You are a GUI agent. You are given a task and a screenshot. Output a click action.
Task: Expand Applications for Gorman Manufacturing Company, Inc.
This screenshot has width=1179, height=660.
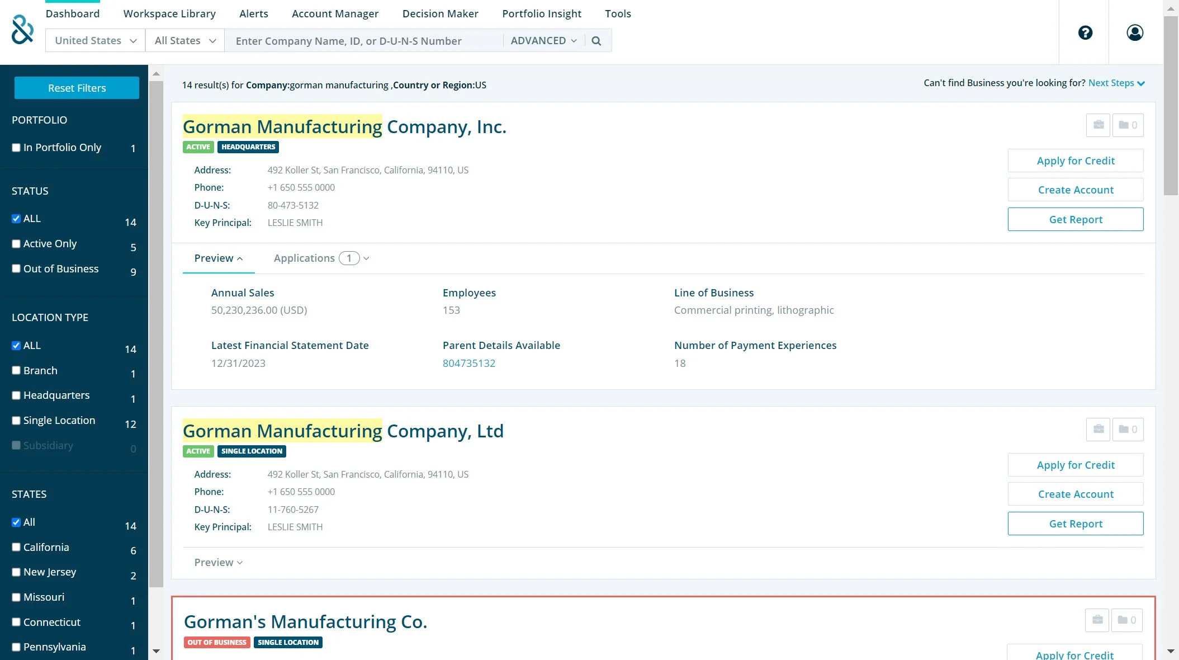pos(321,258)
